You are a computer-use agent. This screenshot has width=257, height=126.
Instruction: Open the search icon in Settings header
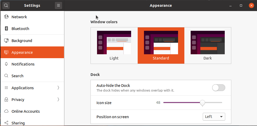tap(6, 5)
